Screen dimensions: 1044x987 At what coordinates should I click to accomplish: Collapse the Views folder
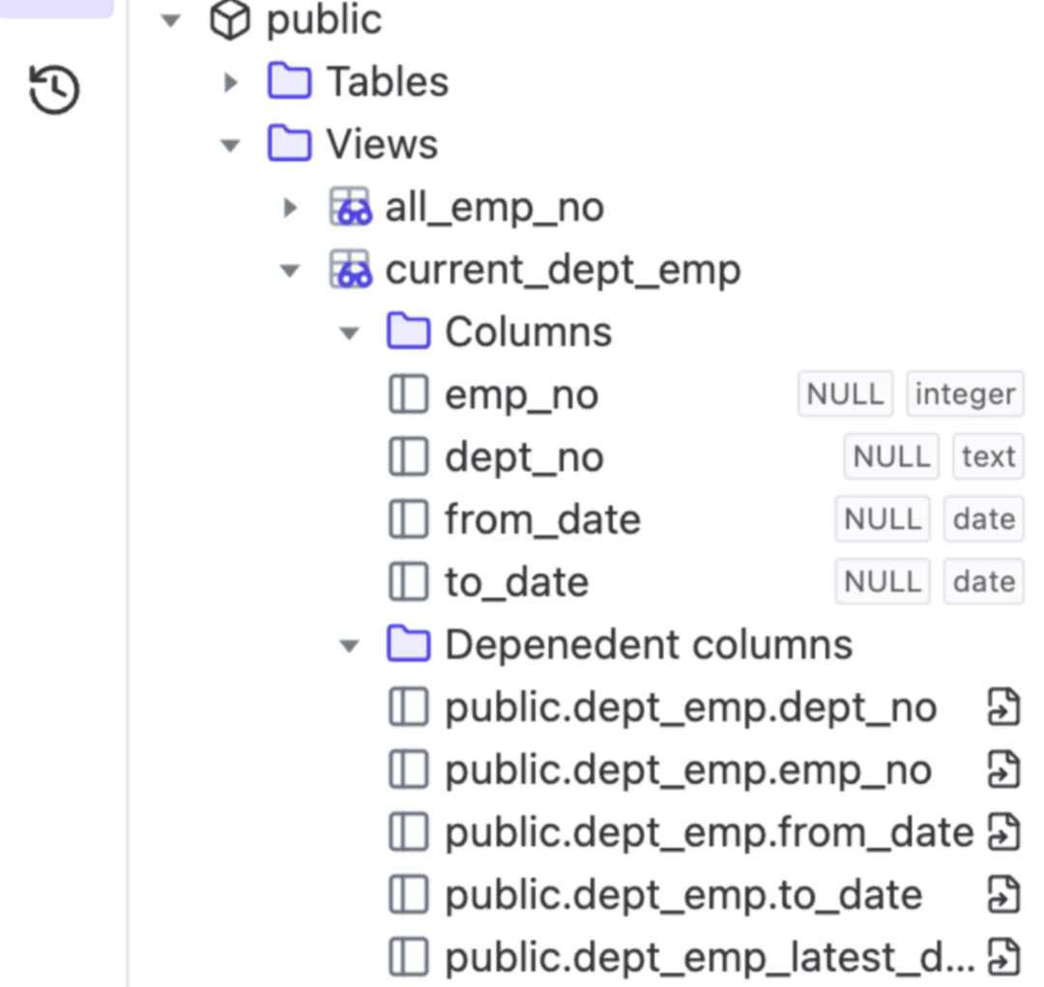coord(230,145)
